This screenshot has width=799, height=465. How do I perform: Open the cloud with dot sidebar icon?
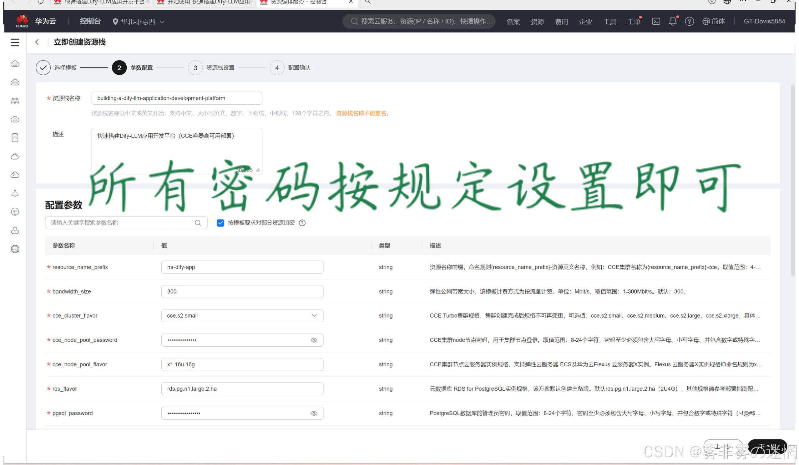coord(15,175)
